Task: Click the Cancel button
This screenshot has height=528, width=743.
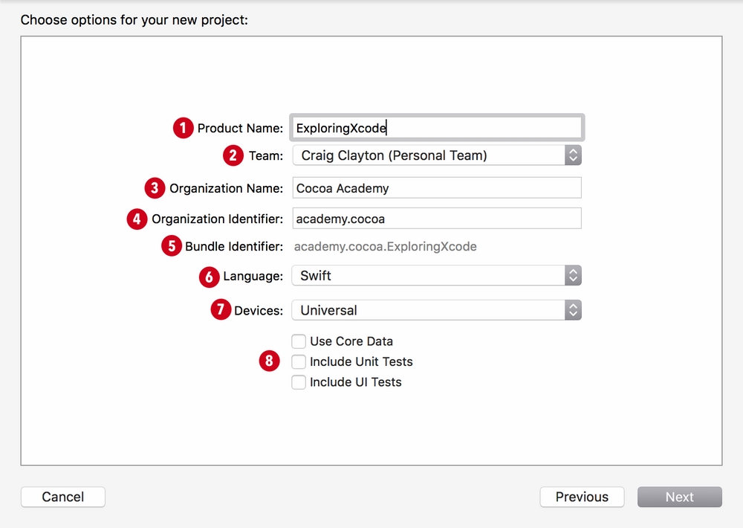Action: (x=63, y=497)
